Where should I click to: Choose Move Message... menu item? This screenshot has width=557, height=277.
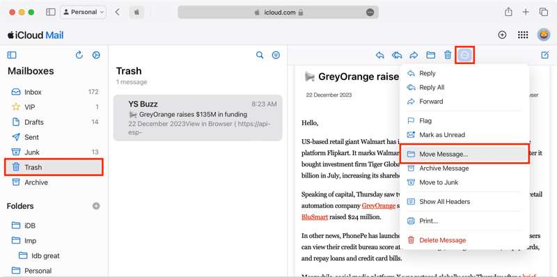[464, 154]
